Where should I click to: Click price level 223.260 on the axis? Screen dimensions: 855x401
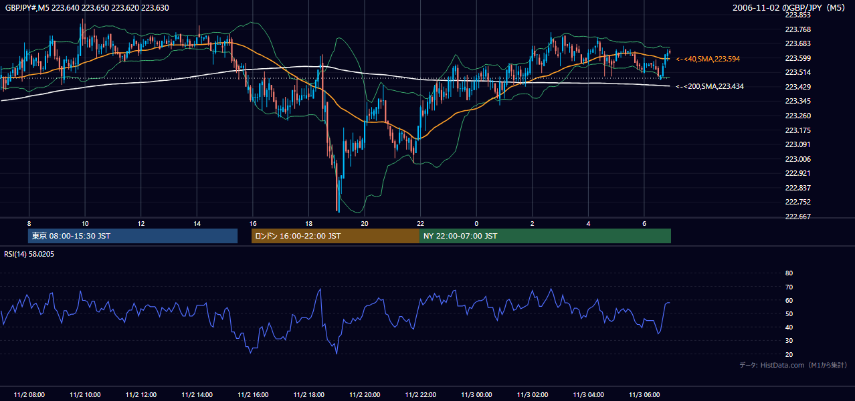tap(797, 116)
